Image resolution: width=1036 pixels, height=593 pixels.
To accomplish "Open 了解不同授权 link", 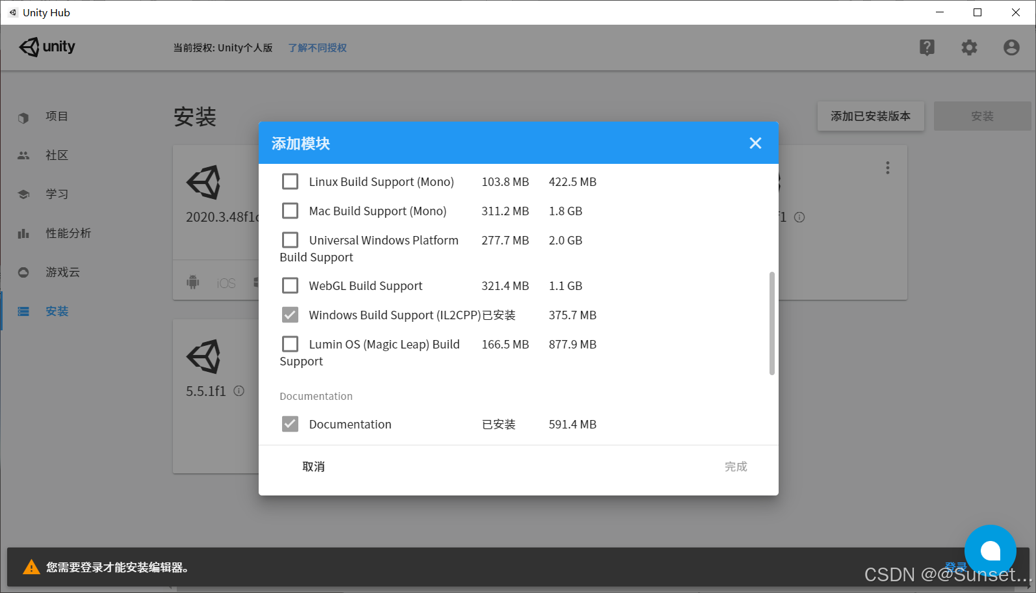I will click(317, 48).
